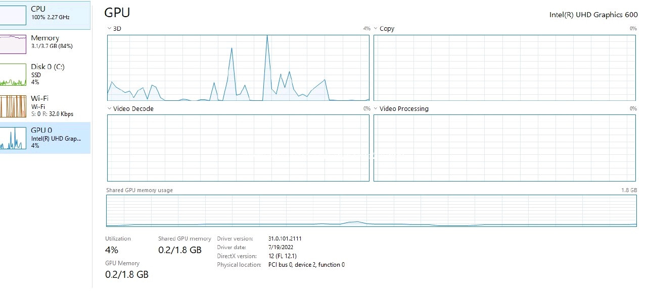Viewport: 647px width, 296px height.
Task: Open the Video Decode engine selector
Action: (x=130, y=108)
